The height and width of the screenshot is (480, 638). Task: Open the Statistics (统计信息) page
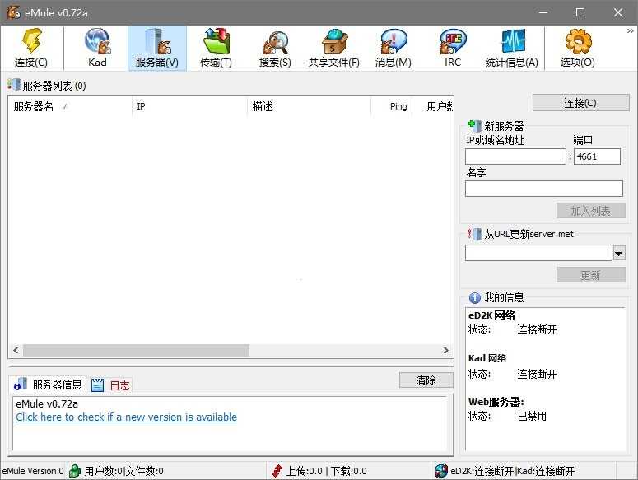(x=511, y=48)
